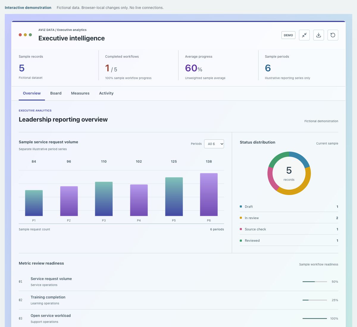This screenshot has height=327, width=357.
Task: Open the Activity tab
Action: [106, 93]
